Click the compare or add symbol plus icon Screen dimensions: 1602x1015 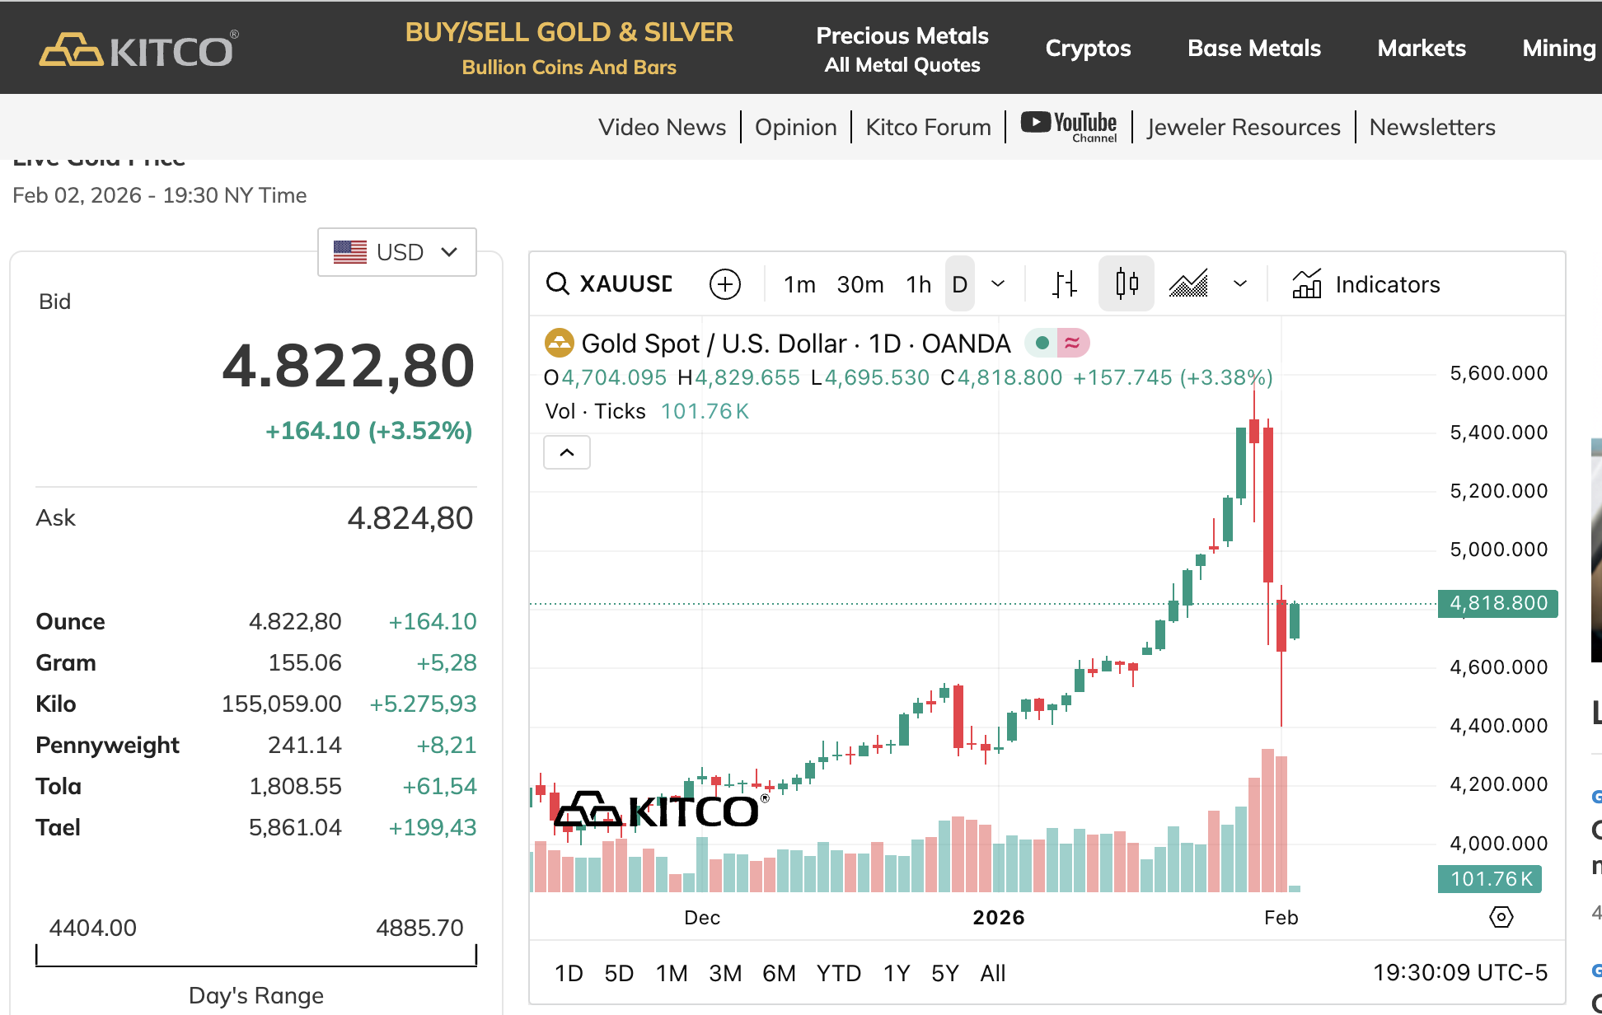[725, 284]
